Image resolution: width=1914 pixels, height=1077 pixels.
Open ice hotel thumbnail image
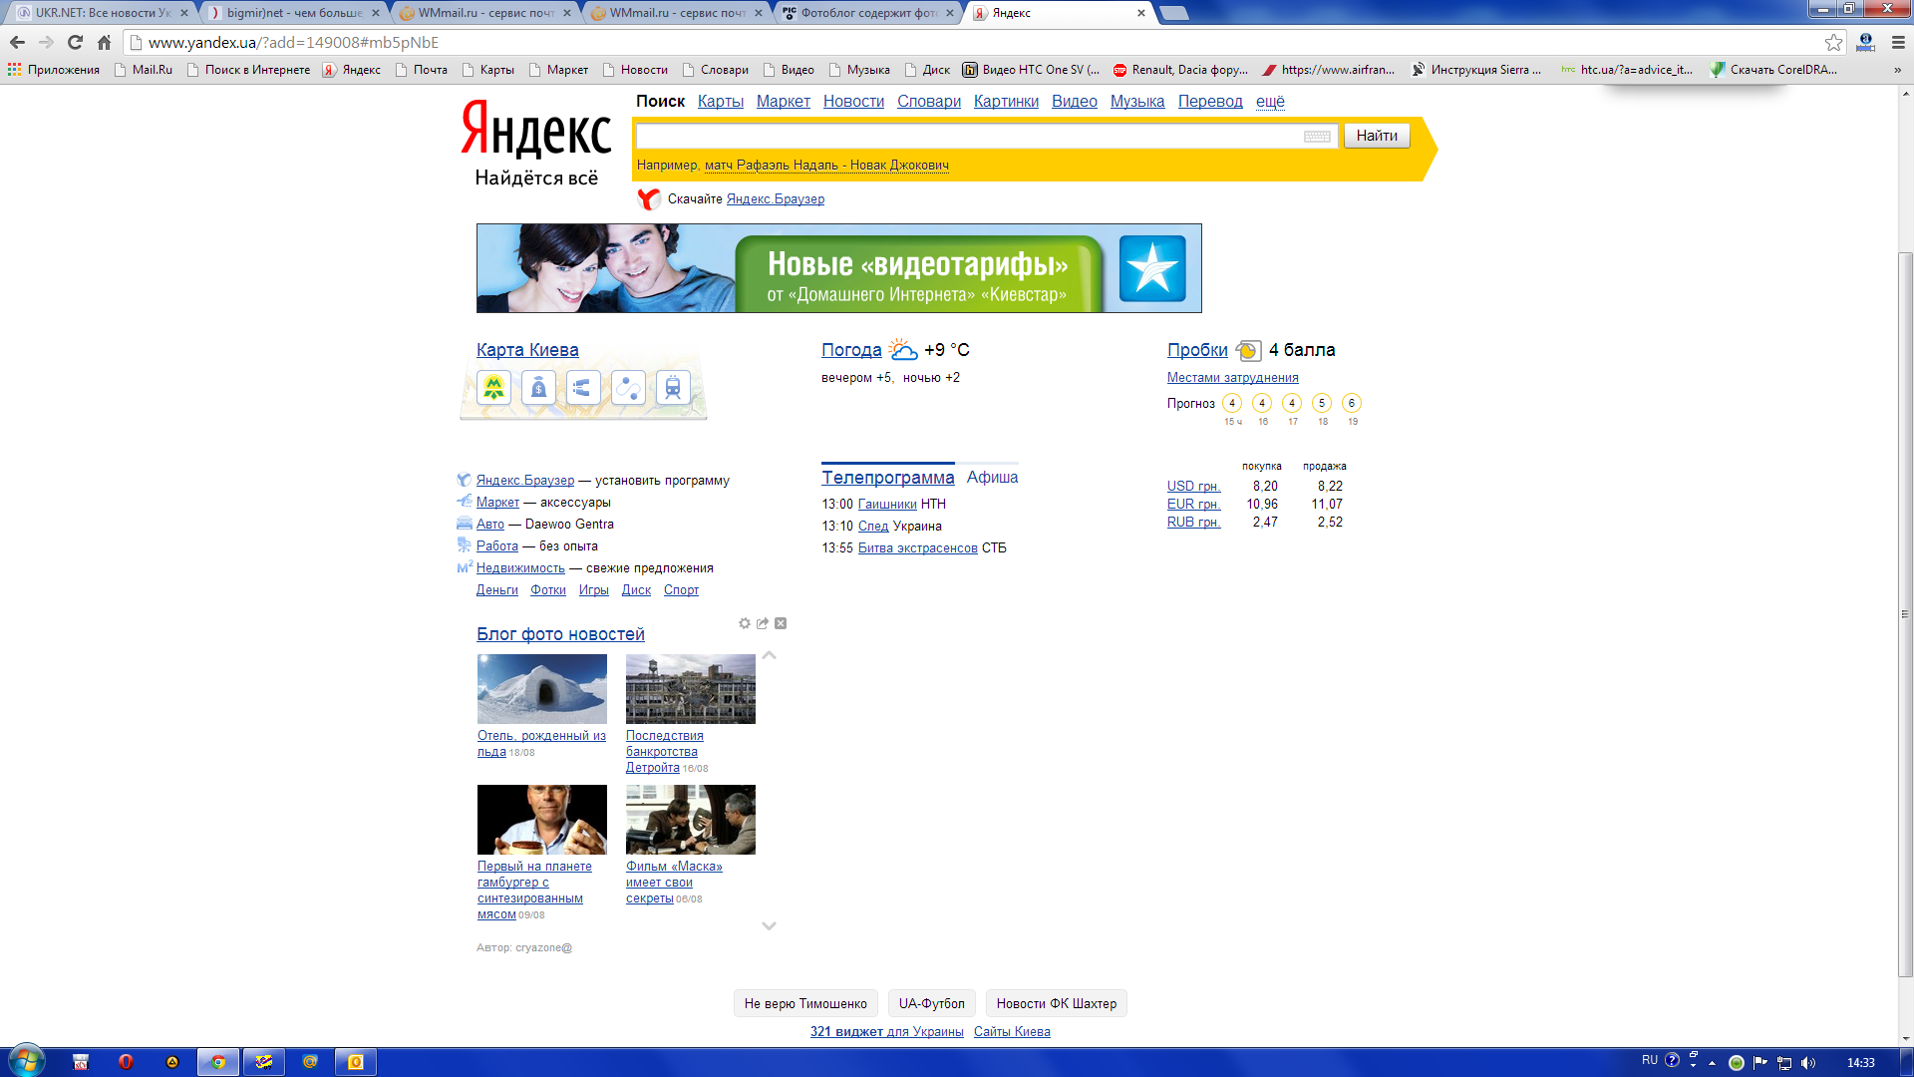click(542, 689)
